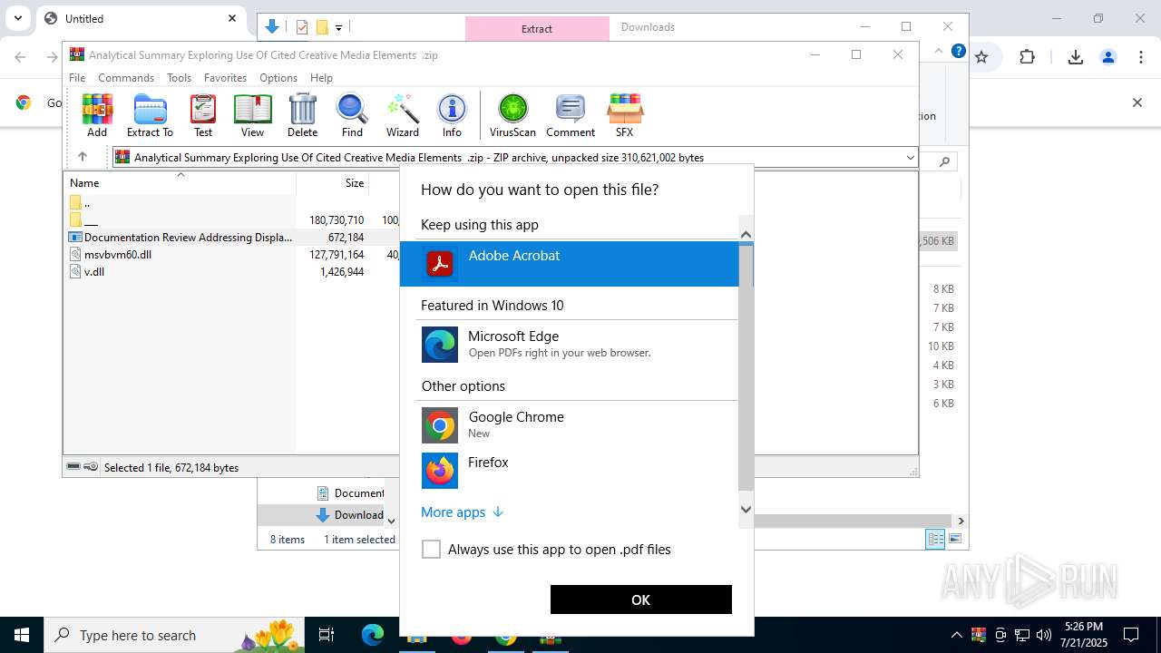
Task: Select the v.dll file
Action: (x=94, y=272)
